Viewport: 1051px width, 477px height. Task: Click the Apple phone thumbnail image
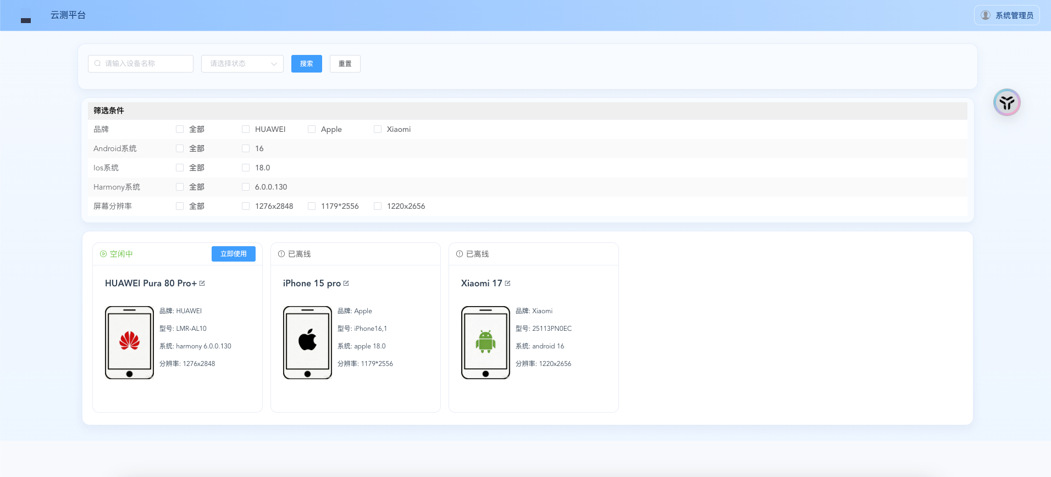click(307, 342)
